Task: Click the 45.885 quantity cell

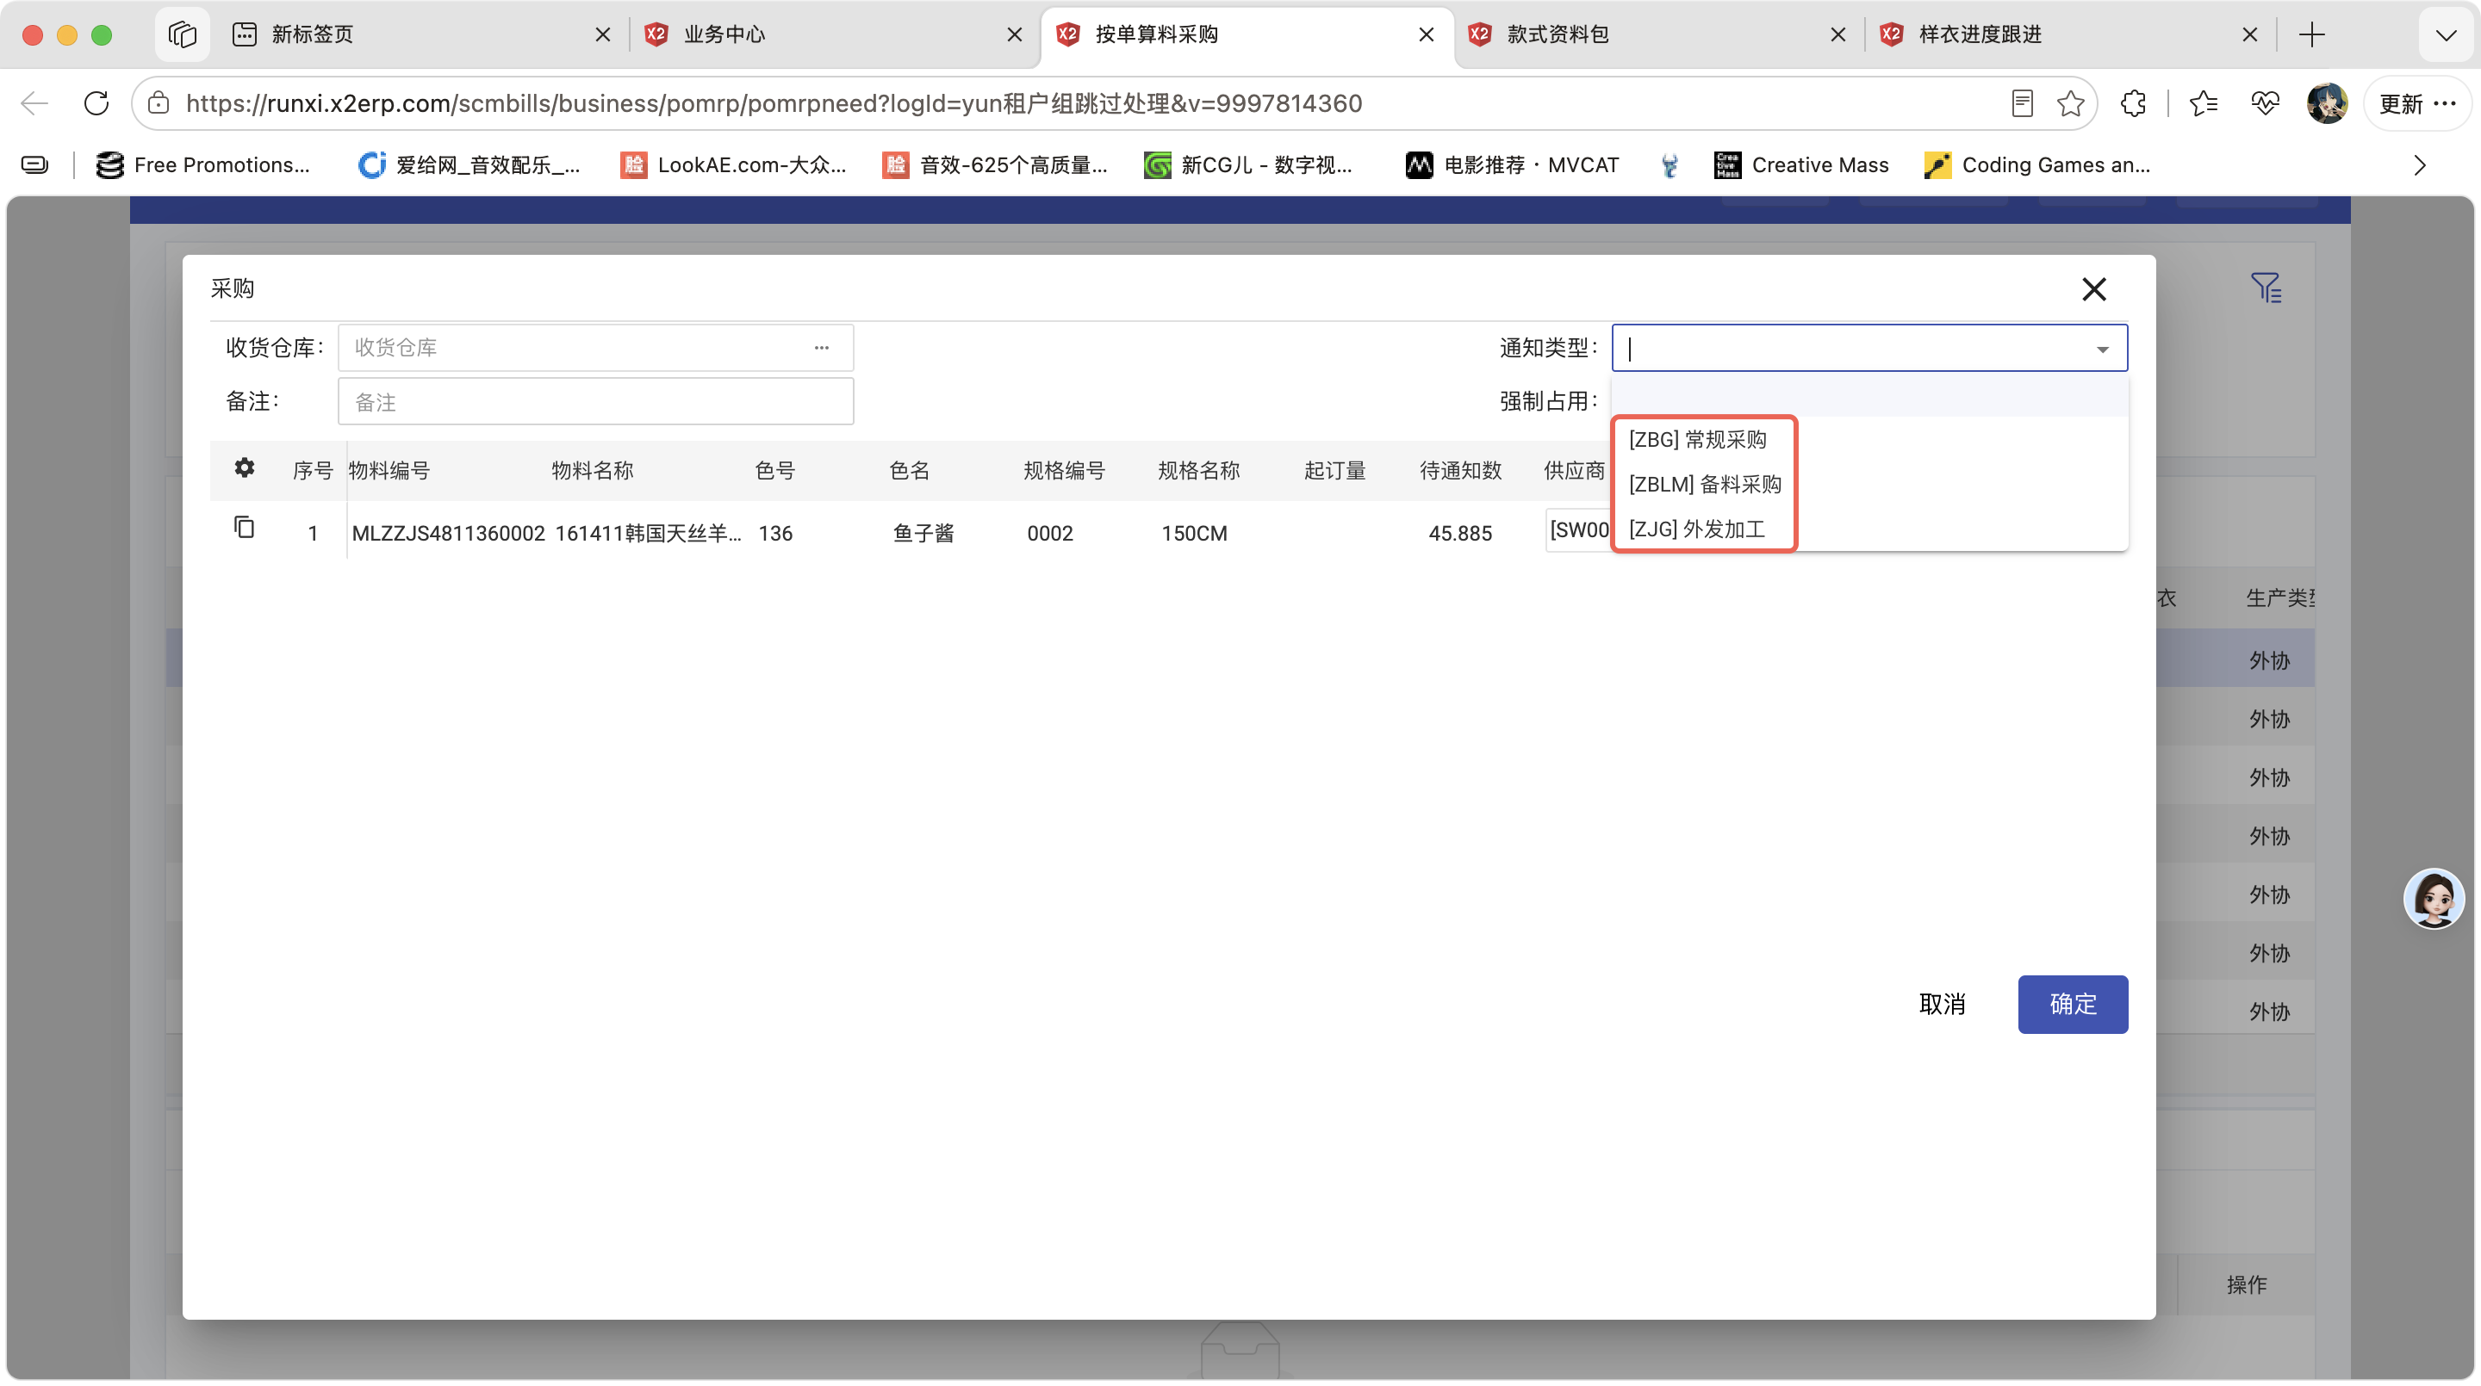Action: pyautogui.click(x=1459, y=533)
